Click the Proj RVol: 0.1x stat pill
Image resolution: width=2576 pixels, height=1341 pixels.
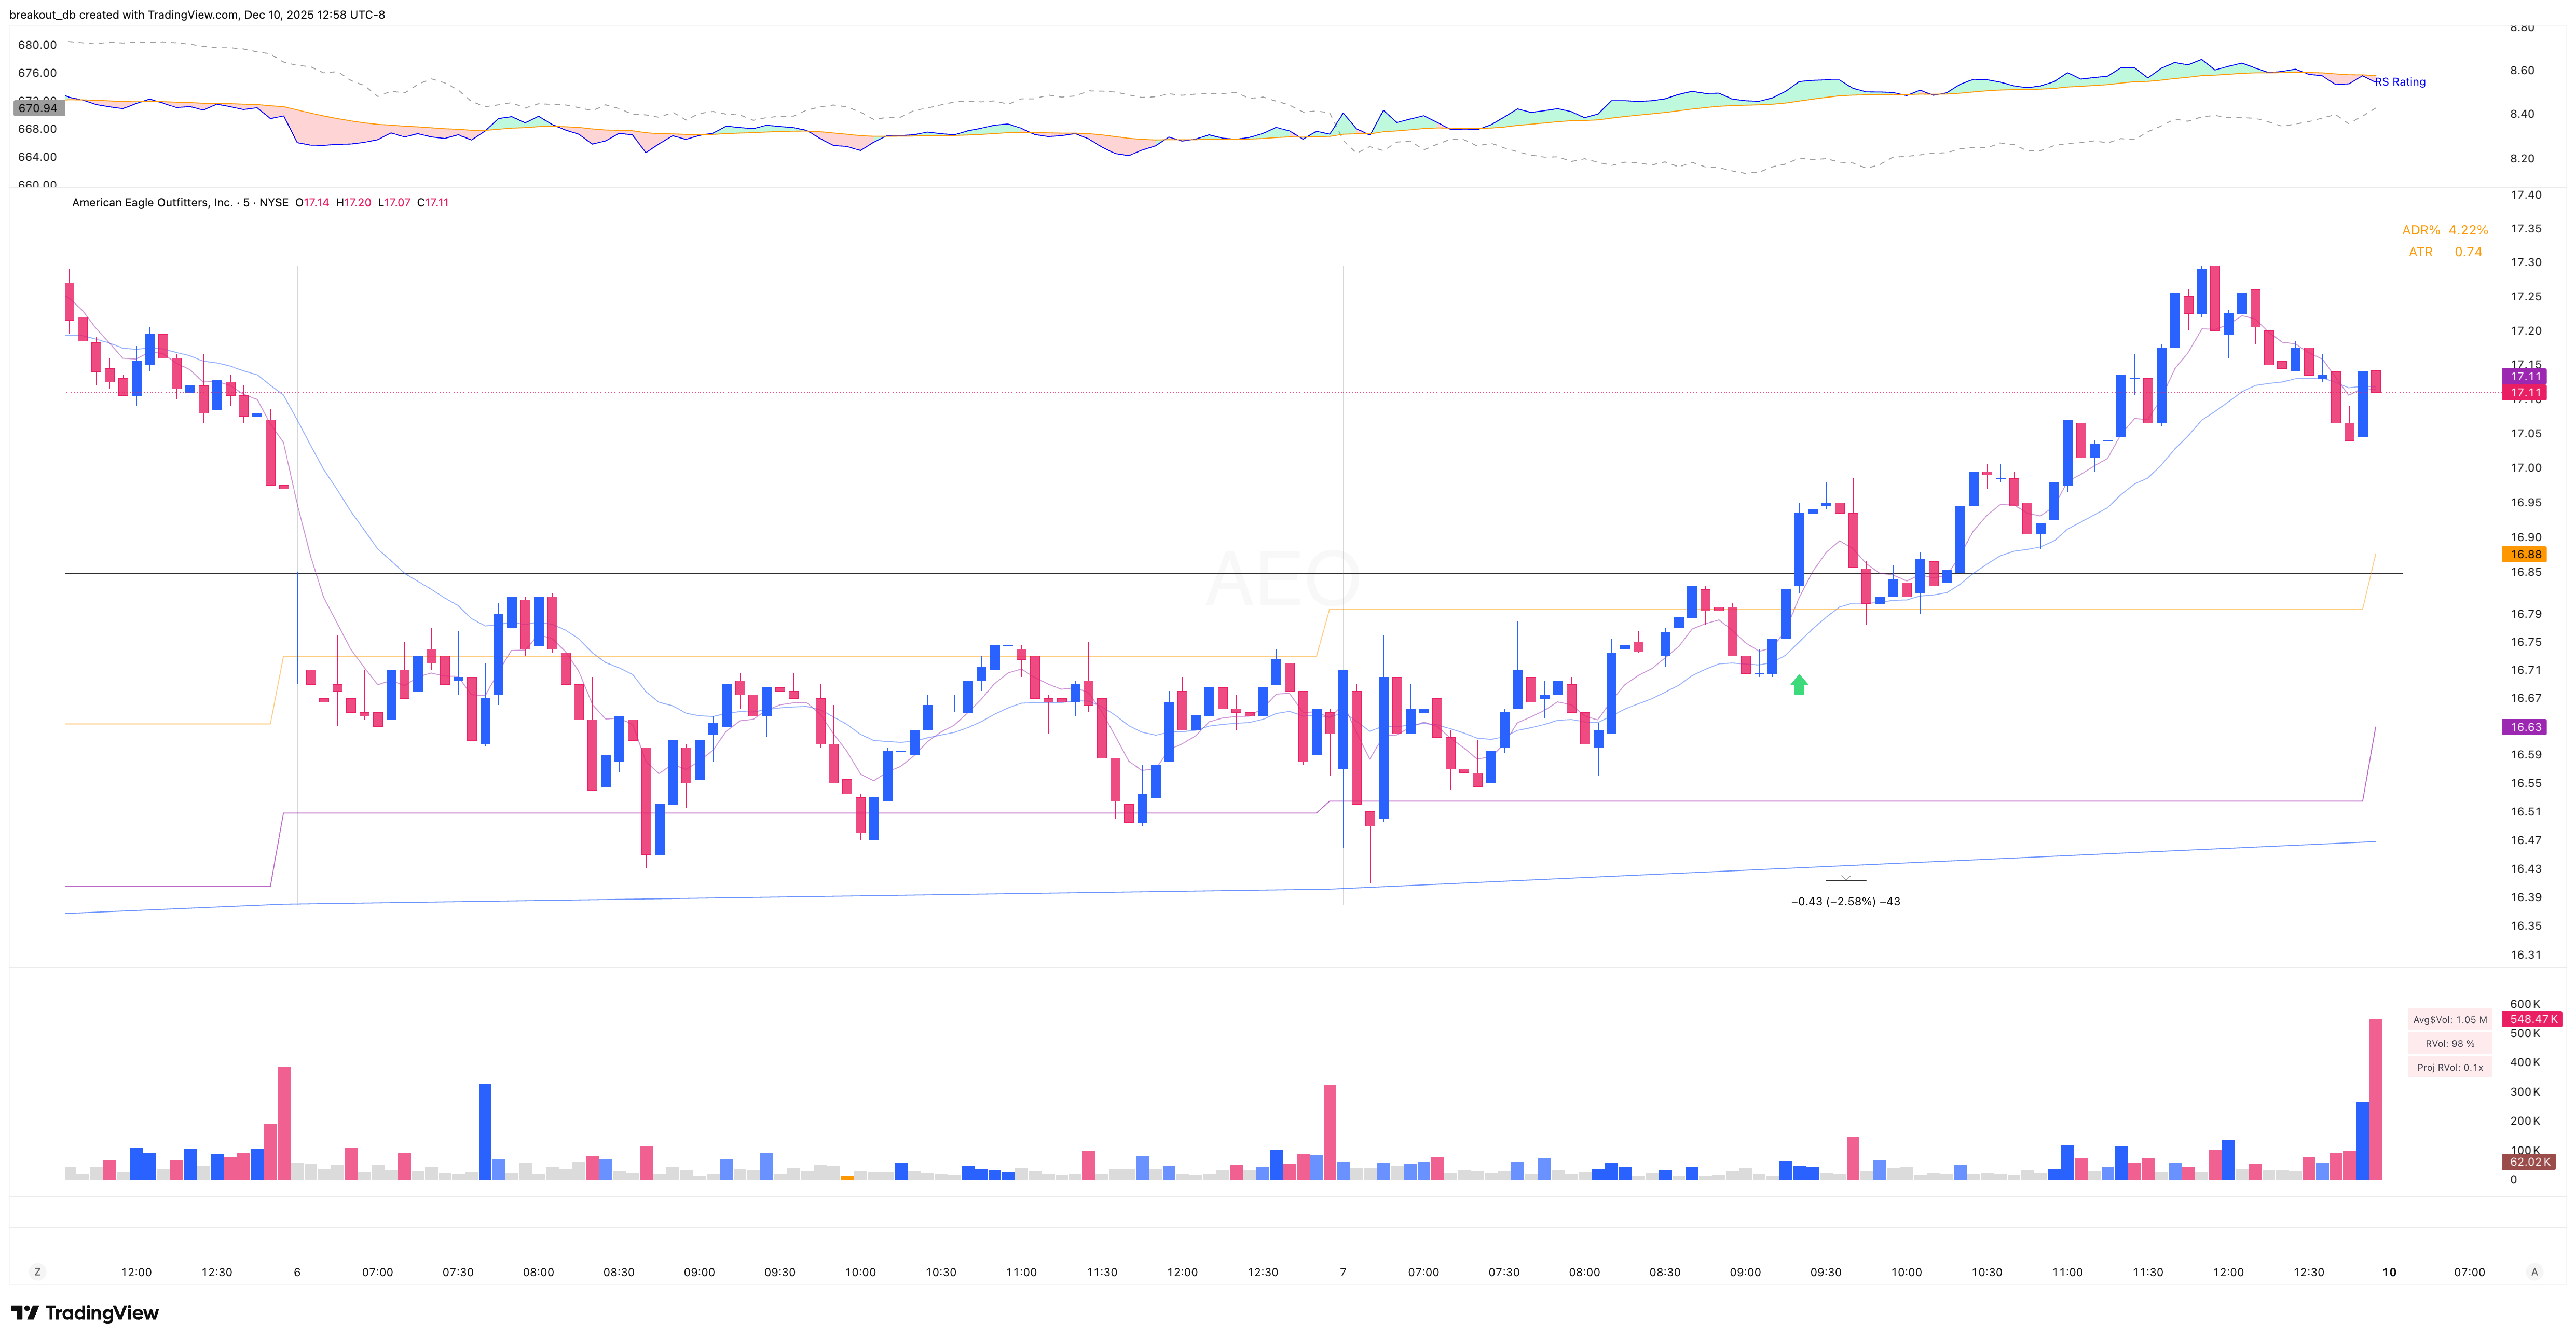pyautogui.click(x=2449, y=1067)
